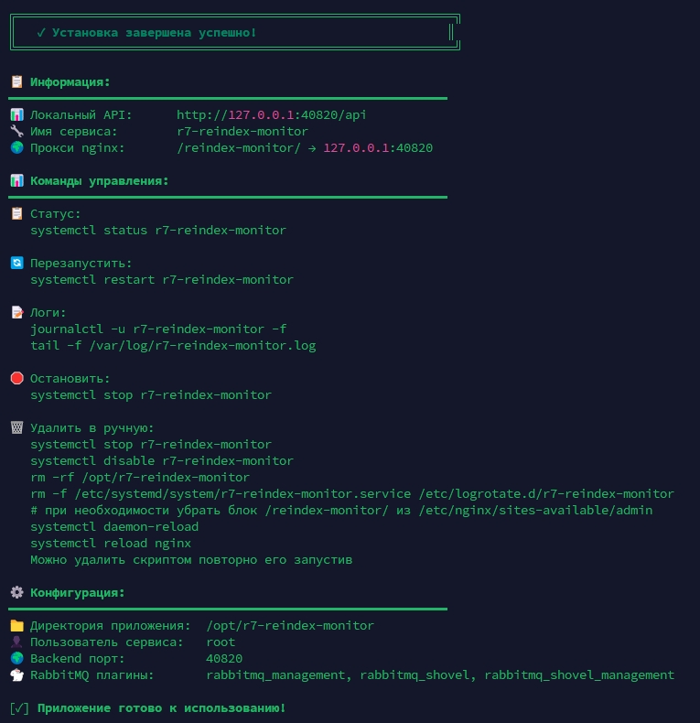The height and width of the screenshot is (723, 700).
Task: Click the user silhouette icon beside Пользователь сервиса
Action: (16, 642)
